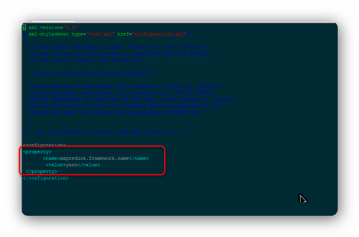Click the 'Licensed under the Apache License' comment line

(x=119, y=47)
